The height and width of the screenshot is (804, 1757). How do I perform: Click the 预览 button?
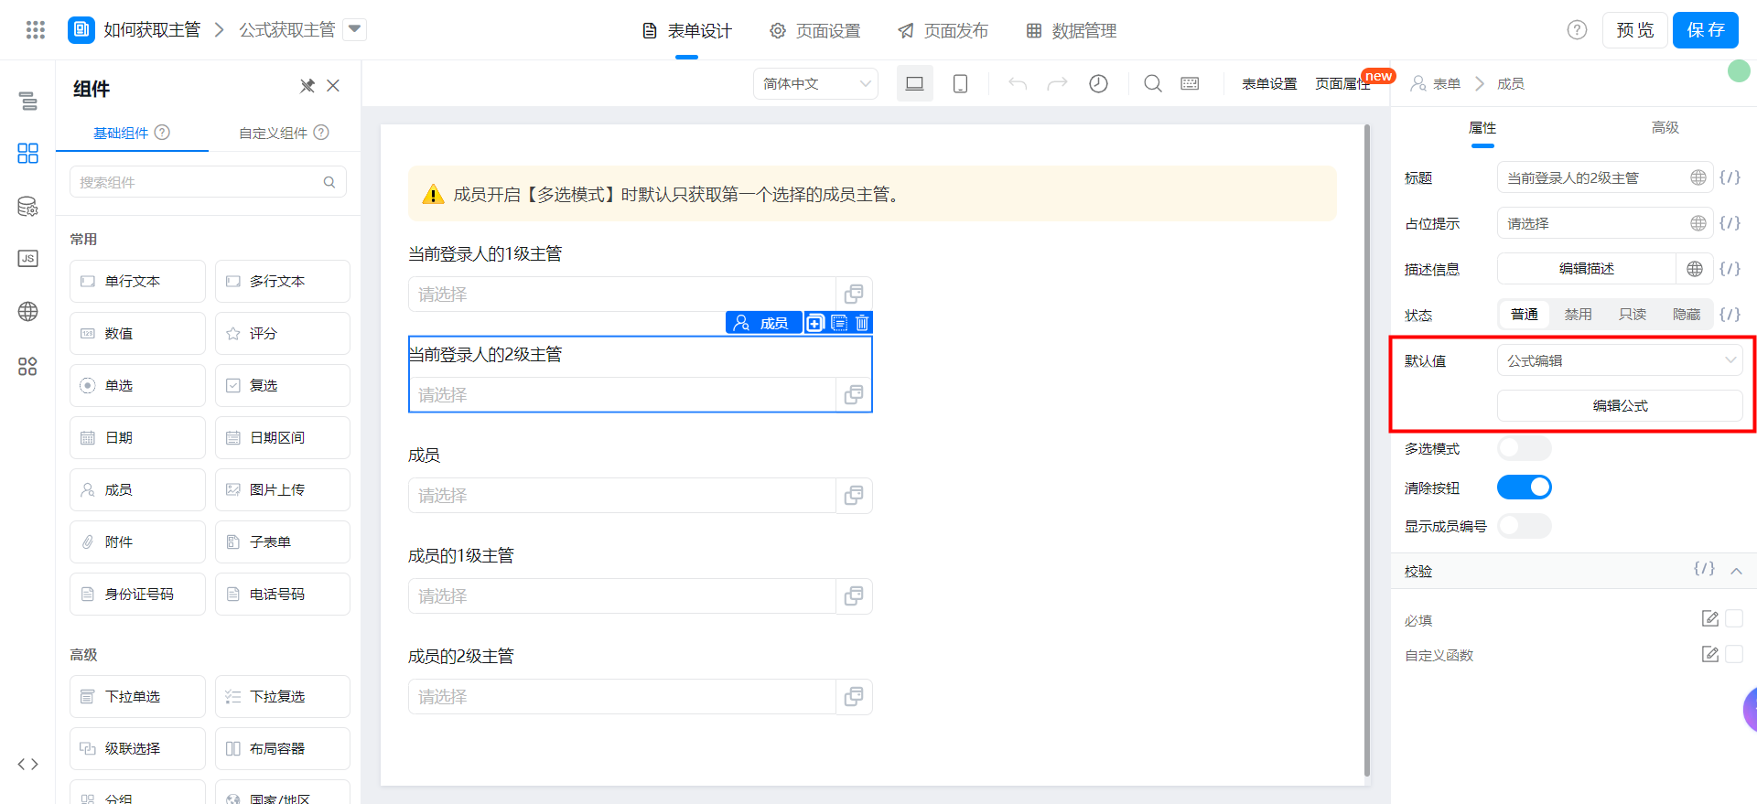point(1635,30)
